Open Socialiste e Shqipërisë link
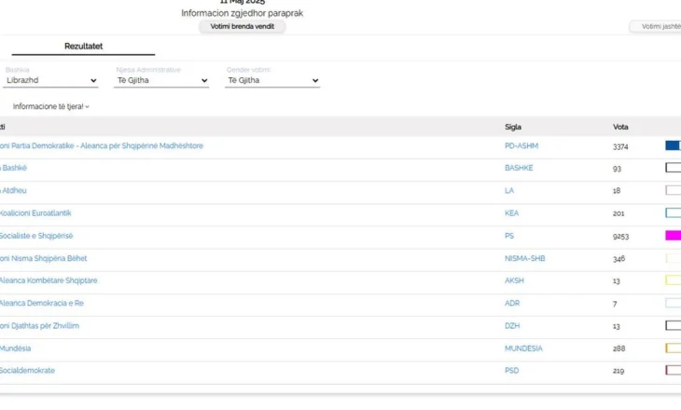 pyautogui.click(x=36, y=236)
